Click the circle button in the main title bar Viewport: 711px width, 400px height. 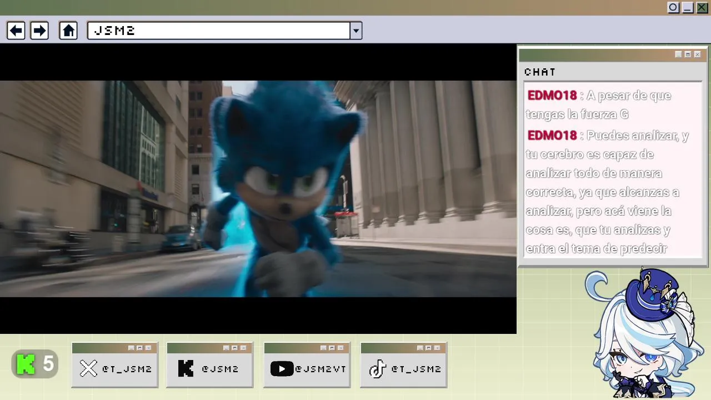[673, 7]
